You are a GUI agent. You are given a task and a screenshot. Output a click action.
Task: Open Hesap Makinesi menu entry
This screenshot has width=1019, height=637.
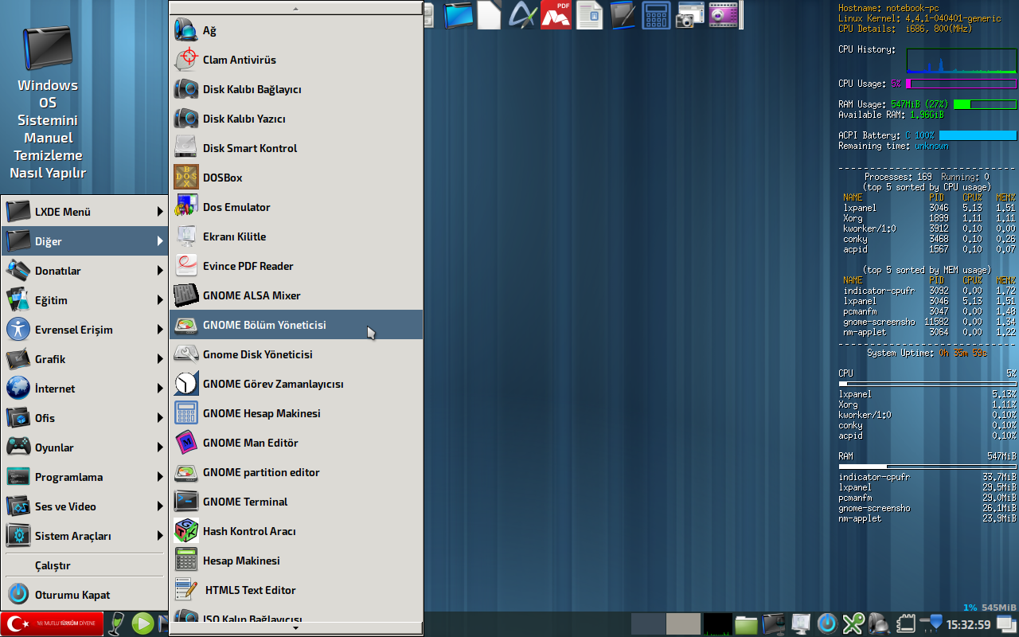(x=296, y=561)
